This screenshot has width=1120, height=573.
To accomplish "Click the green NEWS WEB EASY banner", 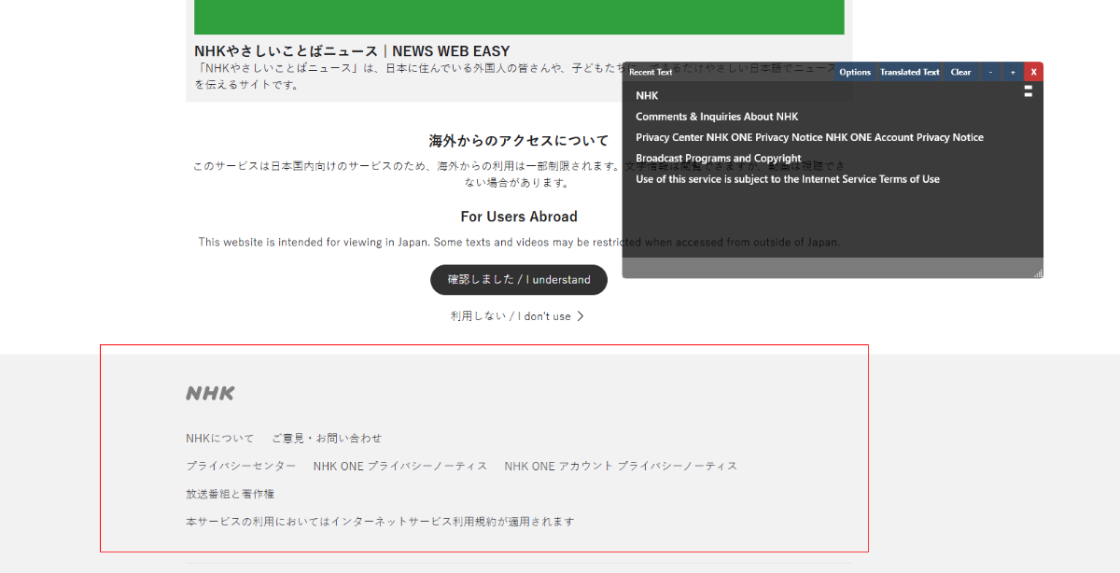I will coord(518,17).
